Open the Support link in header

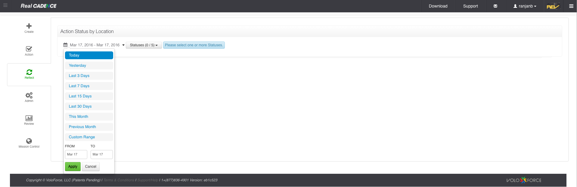coord(470,6)
